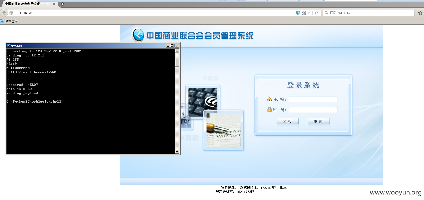The width and height of the screenshot is (424, 200).
Task: Click the console scrollbar thumb
Action: click(177, 63)
